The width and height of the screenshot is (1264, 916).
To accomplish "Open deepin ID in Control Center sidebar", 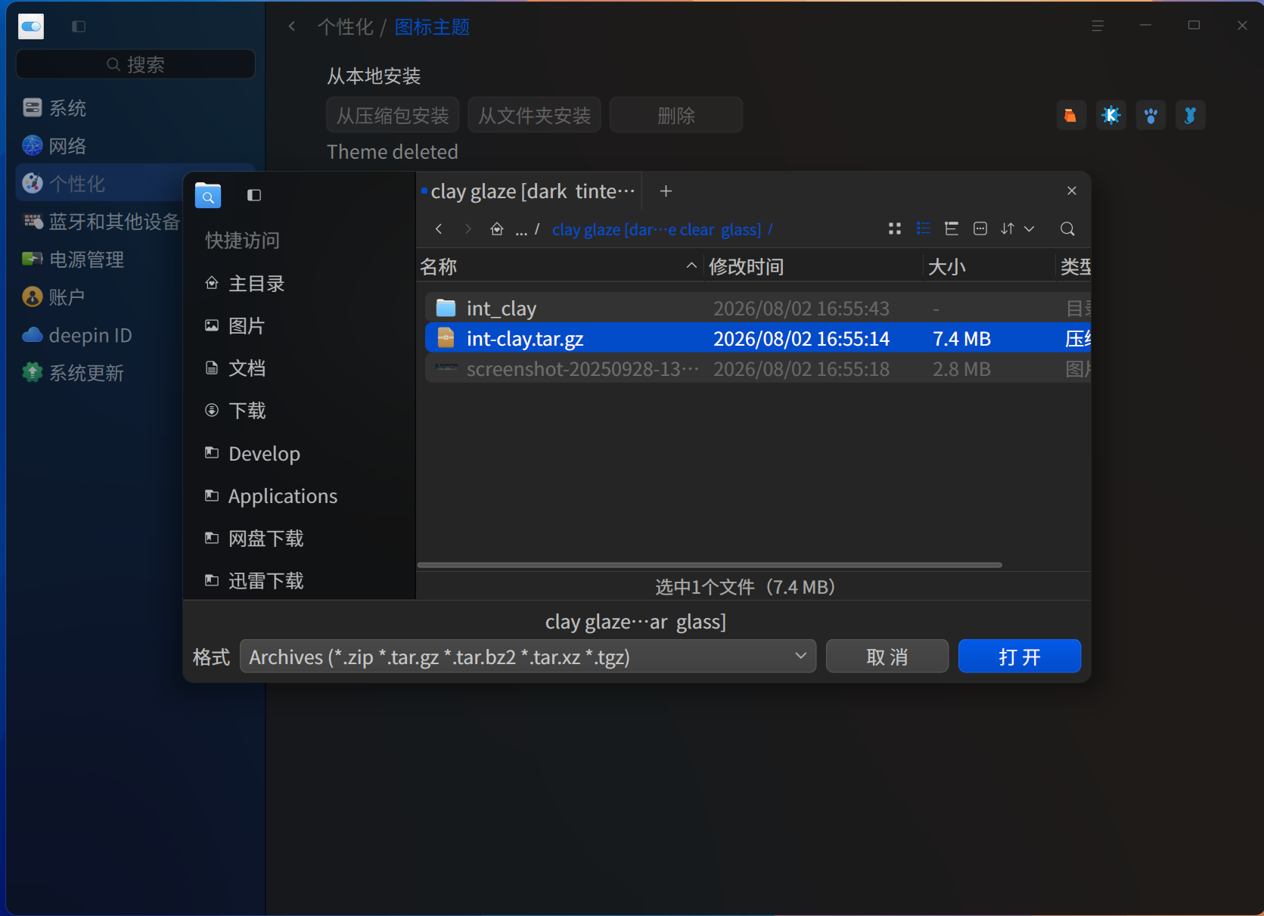I will click(x=135, y=335).
